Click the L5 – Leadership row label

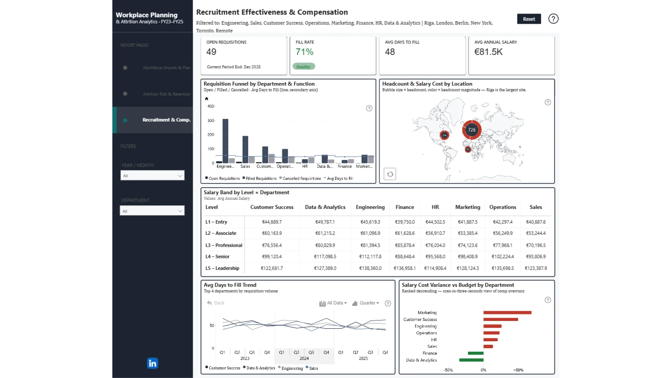(x=222, y=268)
